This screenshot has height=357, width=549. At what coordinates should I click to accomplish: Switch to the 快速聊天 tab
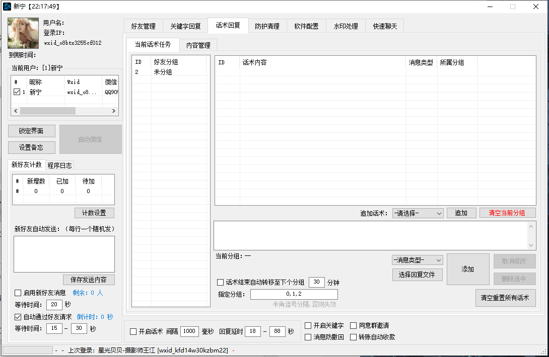coord(385,26)
